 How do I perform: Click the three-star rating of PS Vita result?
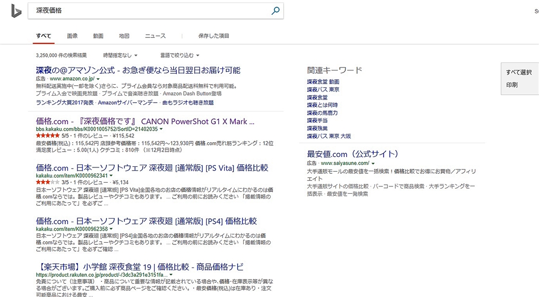(x=48, y=182)
